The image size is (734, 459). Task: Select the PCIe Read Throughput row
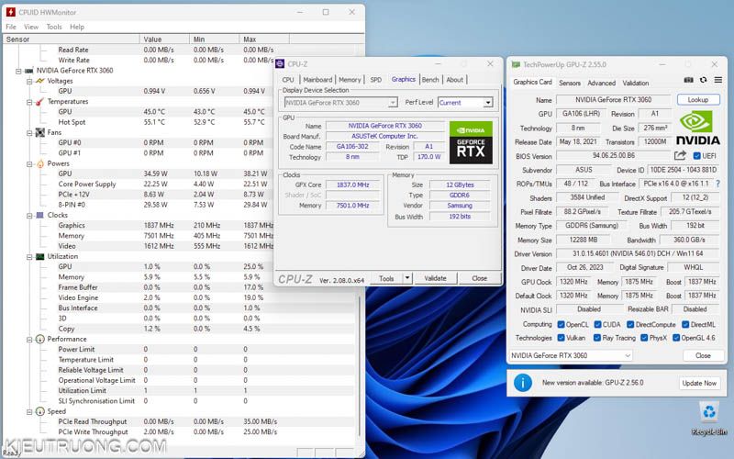(179, 421)
